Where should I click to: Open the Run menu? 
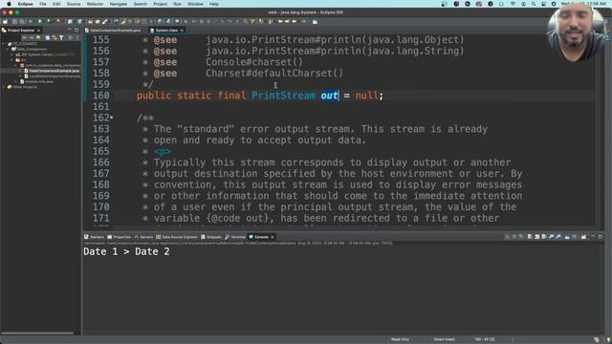pyautogui.click(x=177, y=4)
